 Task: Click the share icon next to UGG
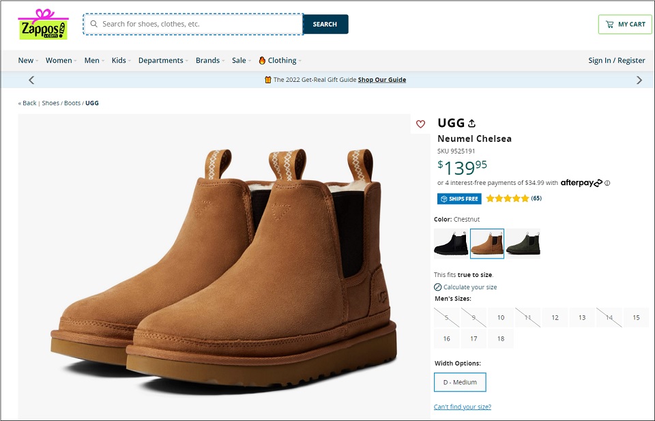471,124
